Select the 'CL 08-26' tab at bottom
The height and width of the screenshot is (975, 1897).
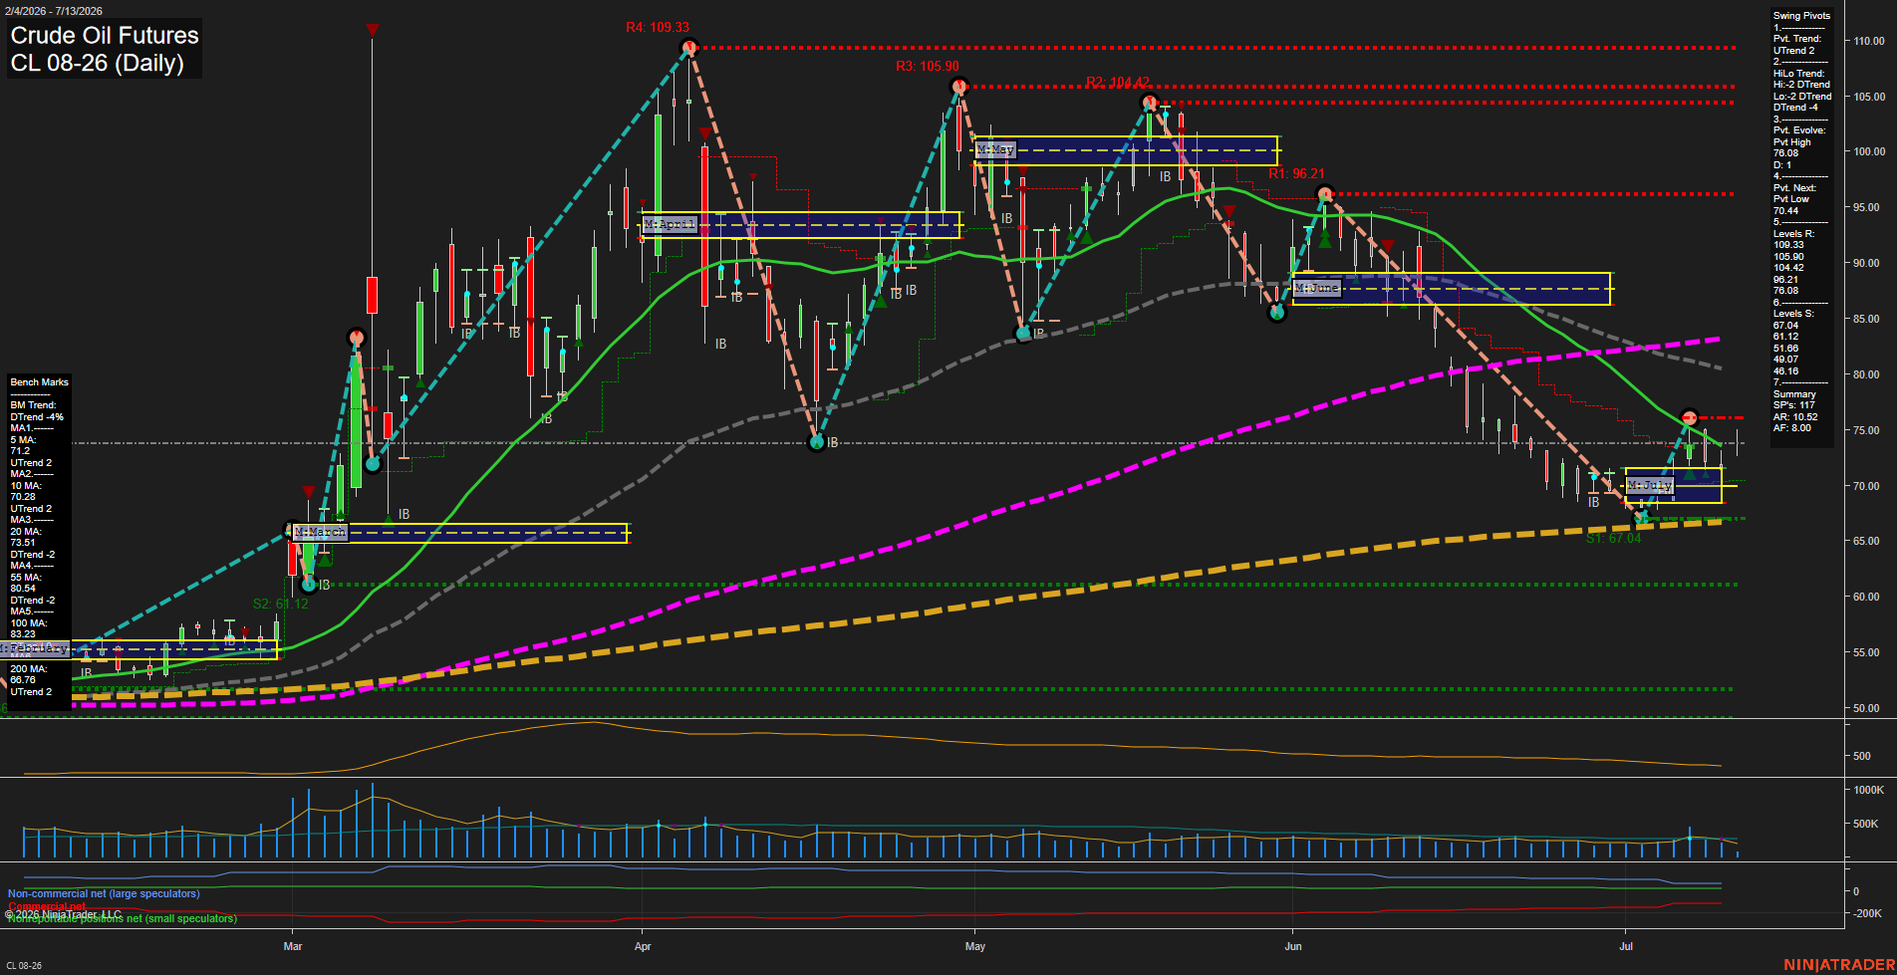(x=24, y=965)
